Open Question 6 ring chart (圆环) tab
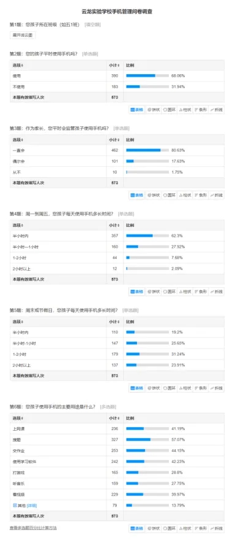Screen dimensions: 230x543 tap(169, 528)
